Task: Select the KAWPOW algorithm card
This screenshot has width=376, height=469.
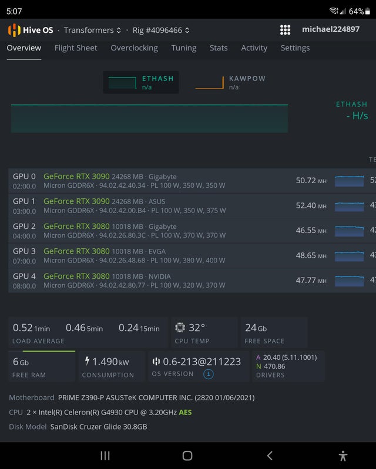Action: tap(230, 82)
